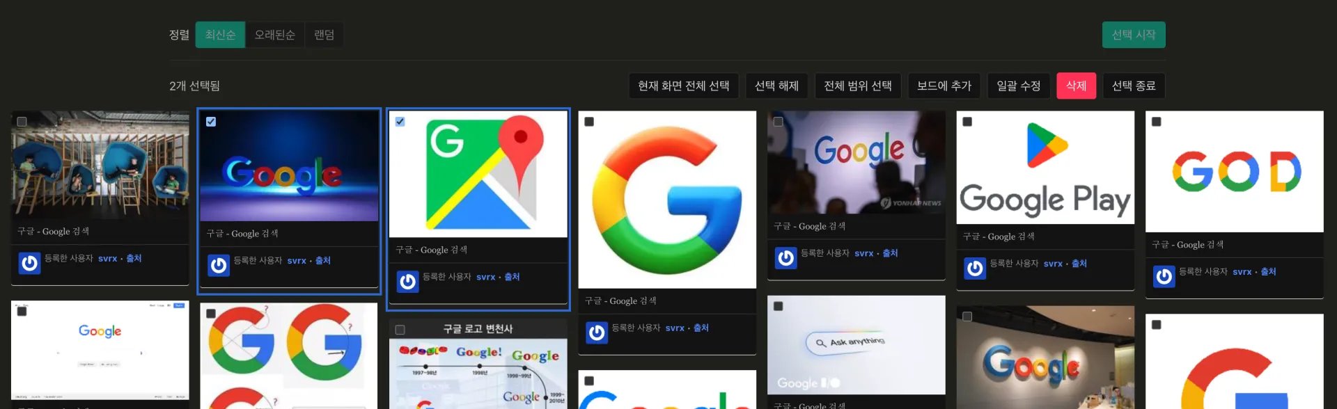
Task: Click the '구글 - Google 검색' title under Google Play
Action: tap(999, 236)
